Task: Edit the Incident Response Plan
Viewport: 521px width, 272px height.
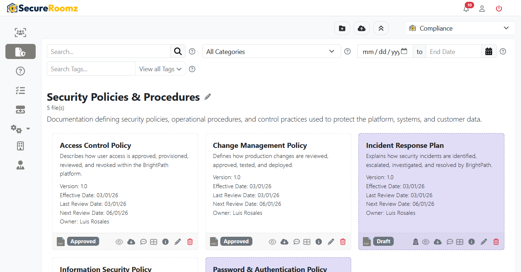Action: (x=484, y=242)
